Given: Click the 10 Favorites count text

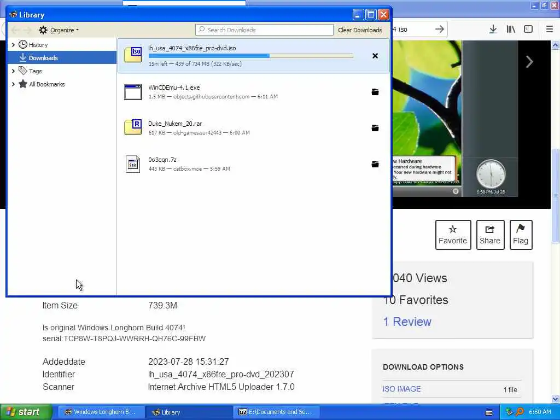Looking at the screenshot, I should click(x=416, y=300).
